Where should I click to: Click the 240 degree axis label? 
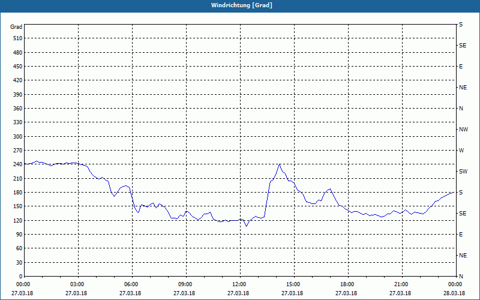pyautogui.click(x=18, y=164)
